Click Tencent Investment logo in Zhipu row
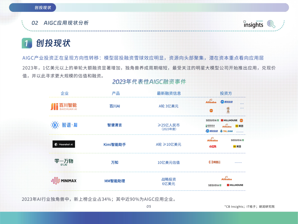The width and height of the screenshot is (298, 224). [x=212, y=131]
